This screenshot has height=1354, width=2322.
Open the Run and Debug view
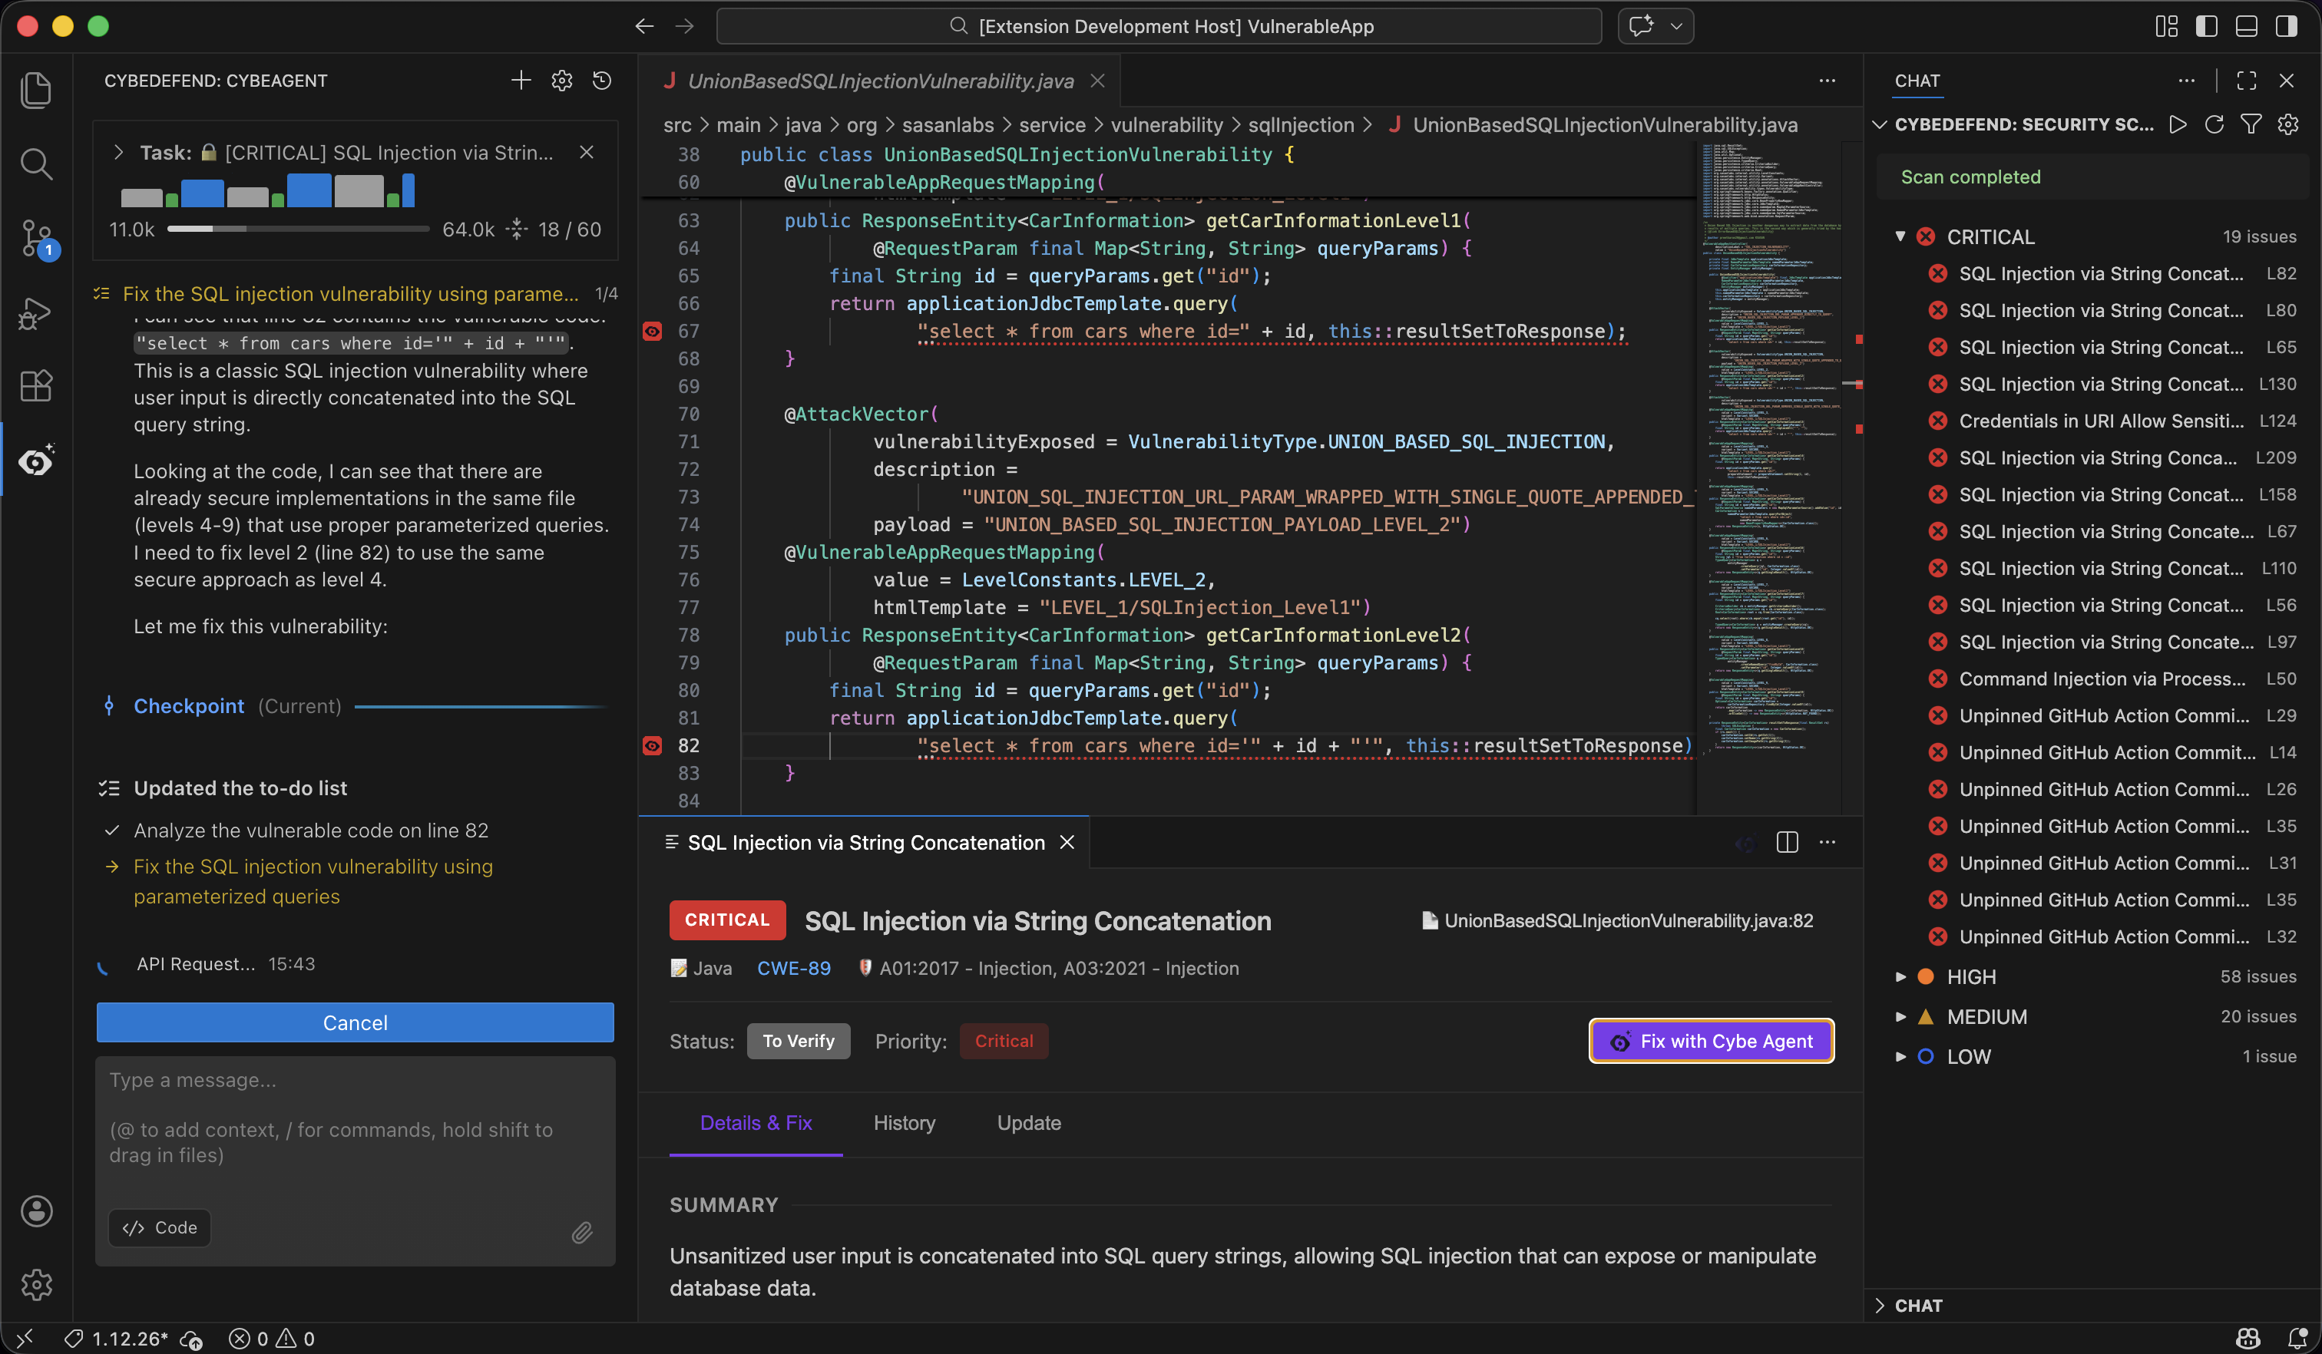pos(37,313)
